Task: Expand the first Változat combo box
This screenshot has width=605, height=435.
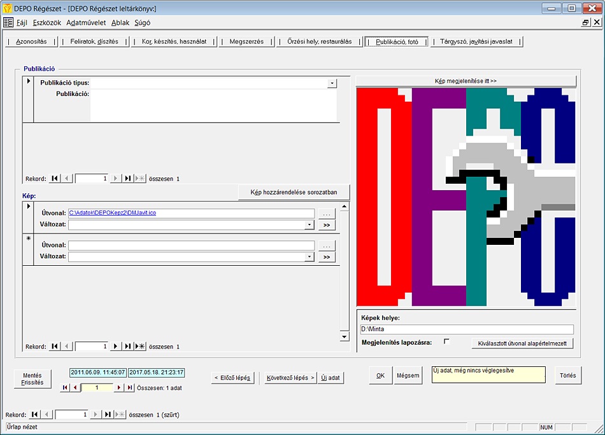Action: pos(310,225)
